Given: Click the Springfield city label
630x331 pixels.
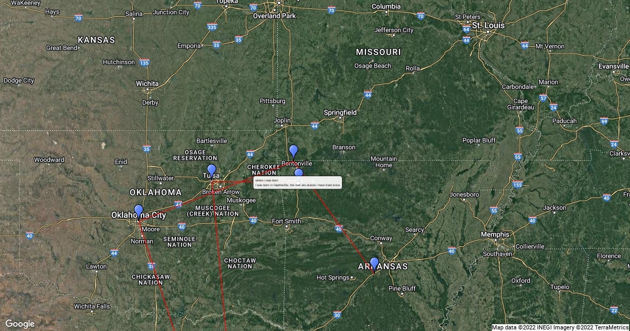Looking at the screenshot, I should tap(340, 112).
